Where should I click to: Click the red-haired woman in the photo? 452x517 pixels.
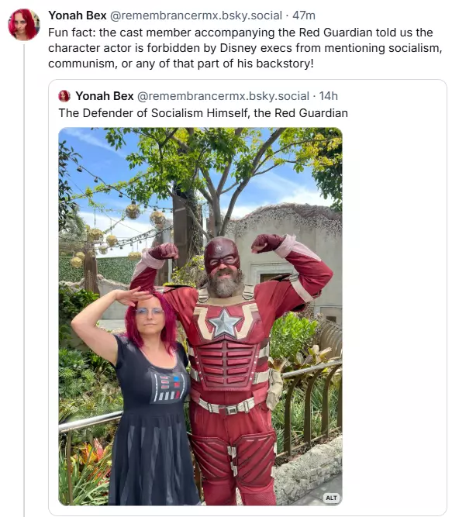pyautogui.click(x=145, y=395)
